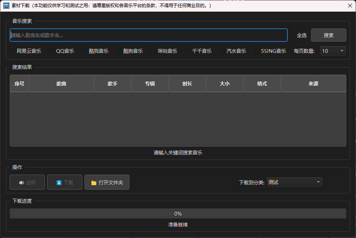This screenshot has height=238, width=356.
Task: Check the 酷我音乐 source option
Action: [85, 51]
